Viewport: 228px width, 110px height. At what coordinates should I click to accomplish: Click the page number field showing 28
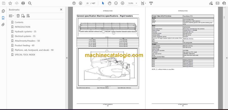click(87, 3)
